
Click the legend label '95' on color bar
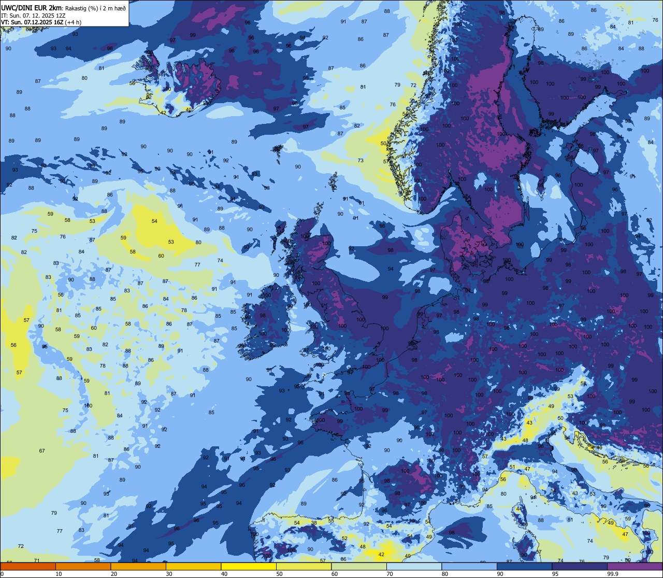[555, 574]
